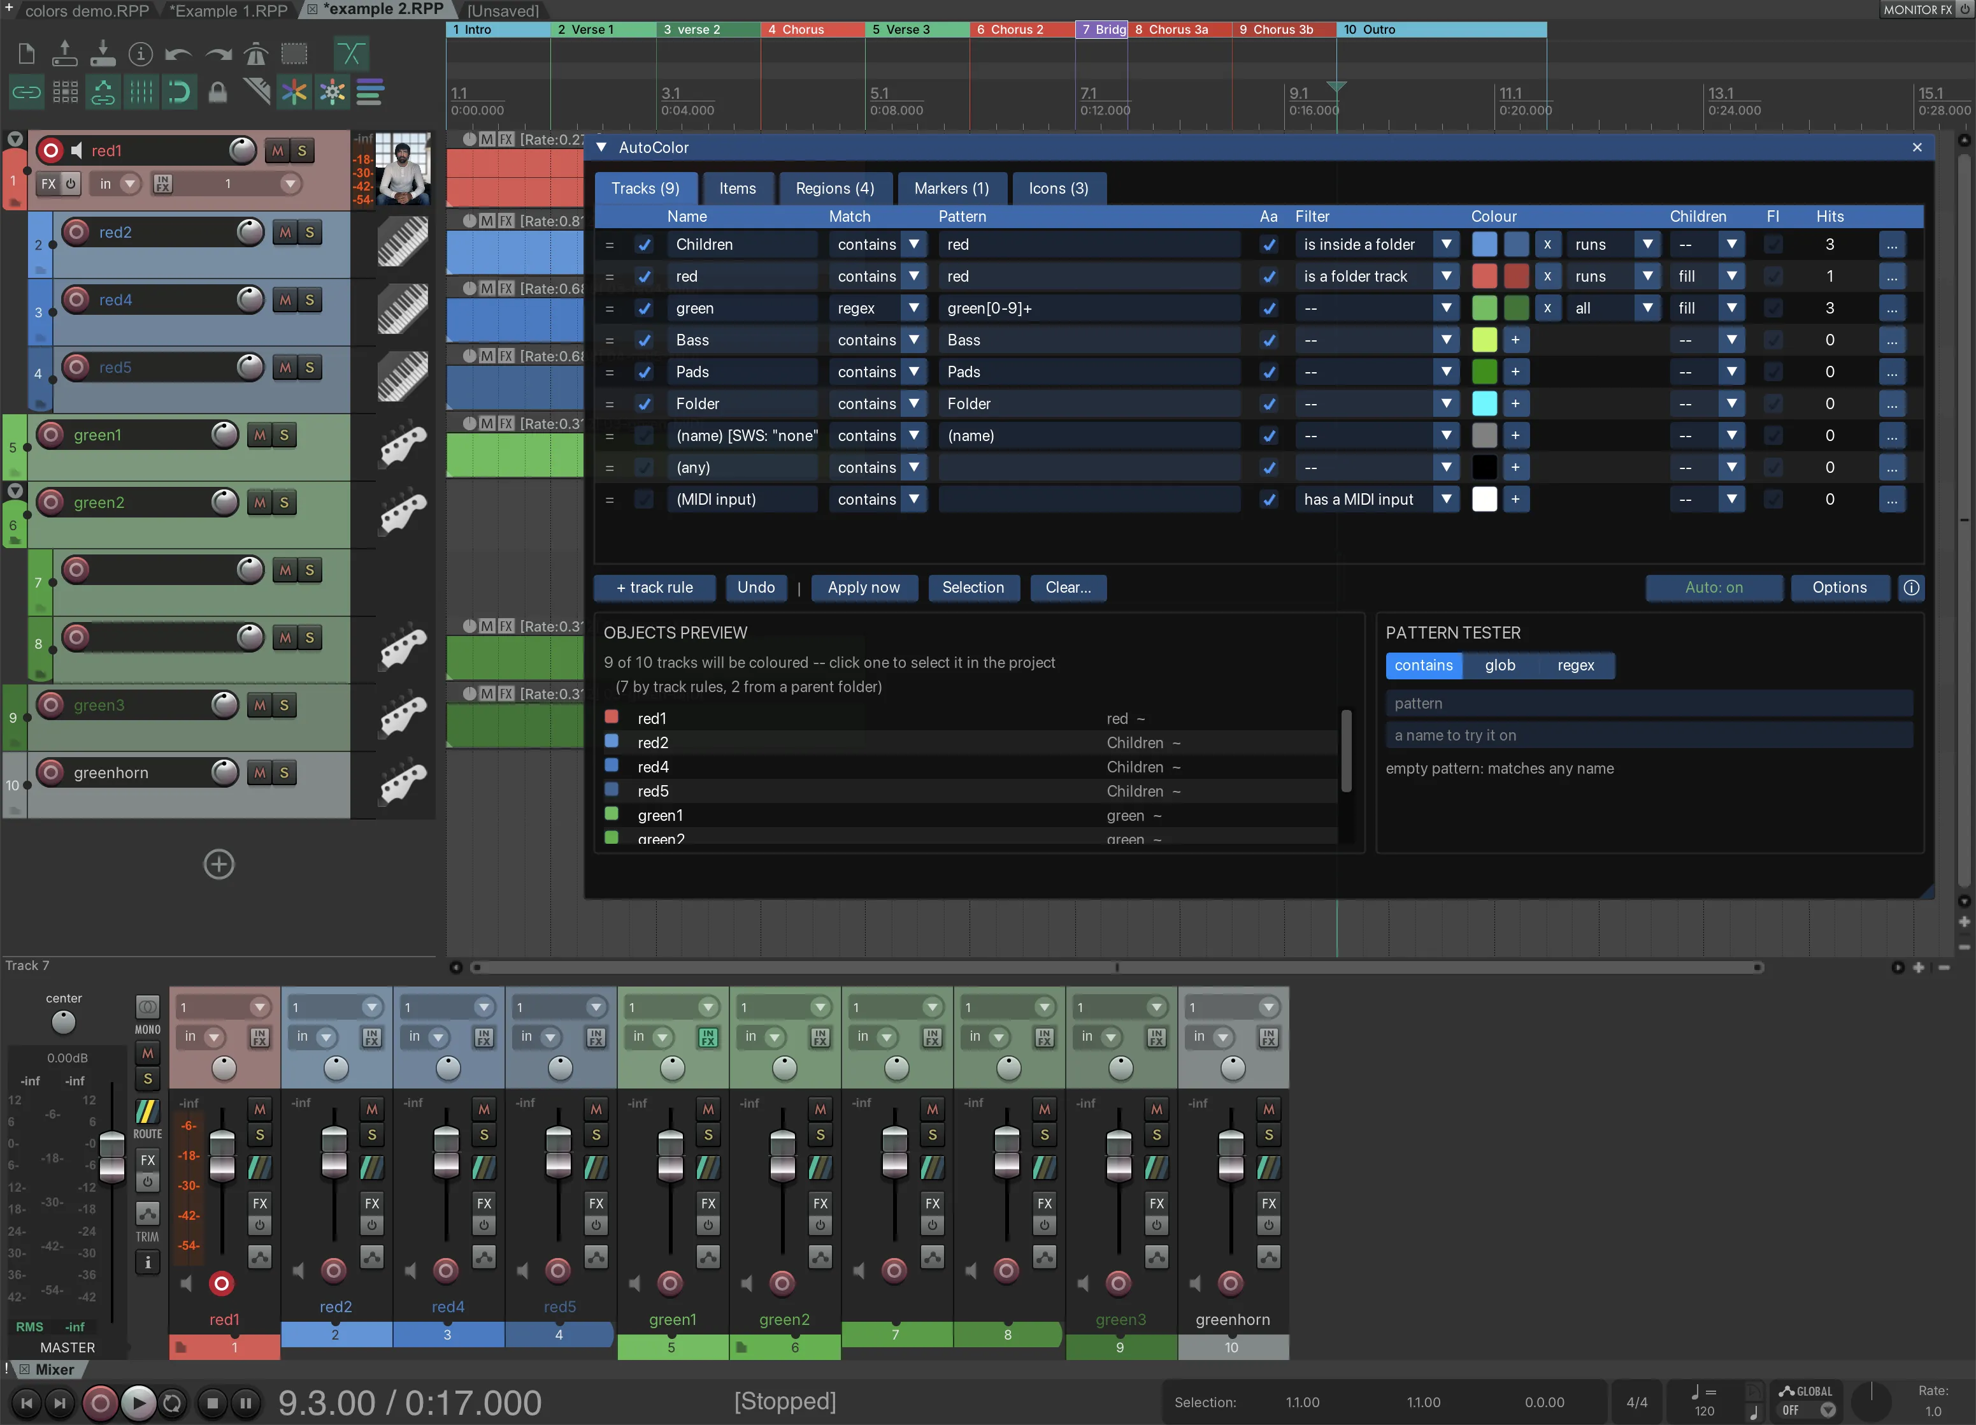Click the Apply now button
The height and width of the screenshot is (1425, 1976).
864,588
